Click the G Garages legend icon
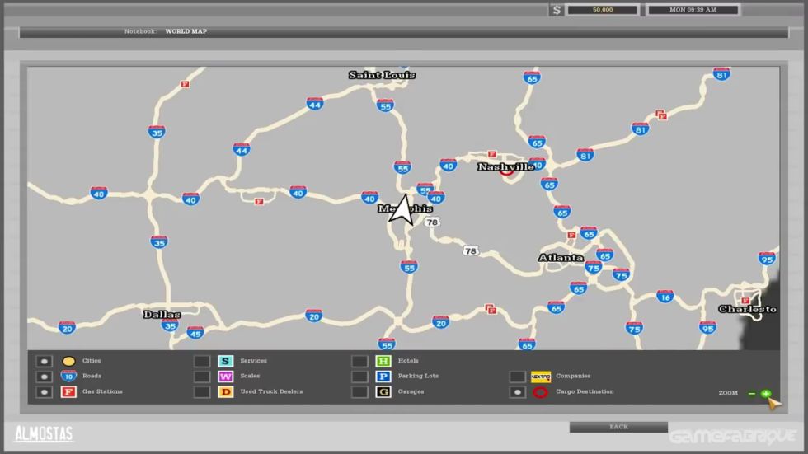This screenshot has height=454, width=808. pos(383,392)
